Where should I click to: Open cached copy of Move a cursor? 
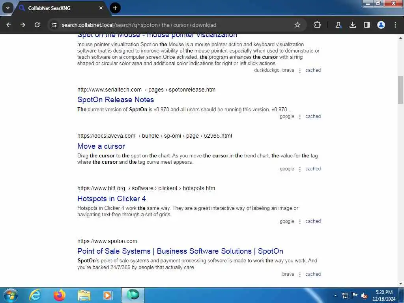tap(313, 169)
